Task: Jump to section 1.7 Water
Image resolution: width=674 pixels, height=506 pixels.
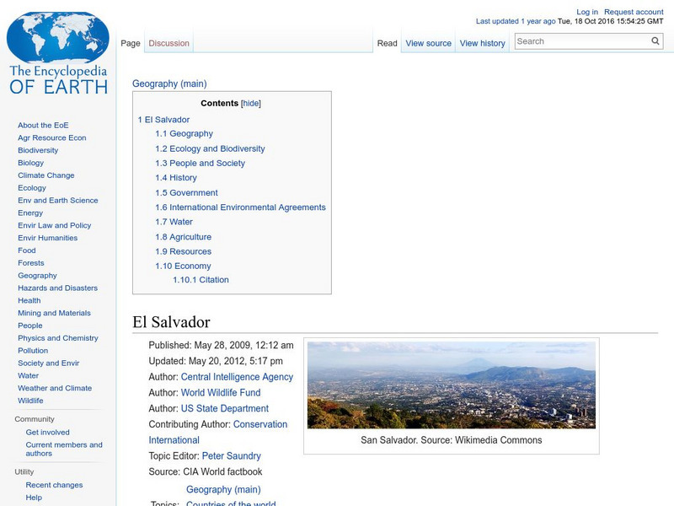Action: click(174, 222)
